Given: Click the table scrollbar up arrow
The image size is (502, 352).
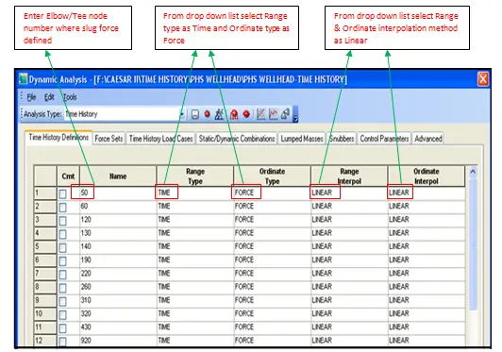Looking at the screenshot, I should tap(473, 172).
